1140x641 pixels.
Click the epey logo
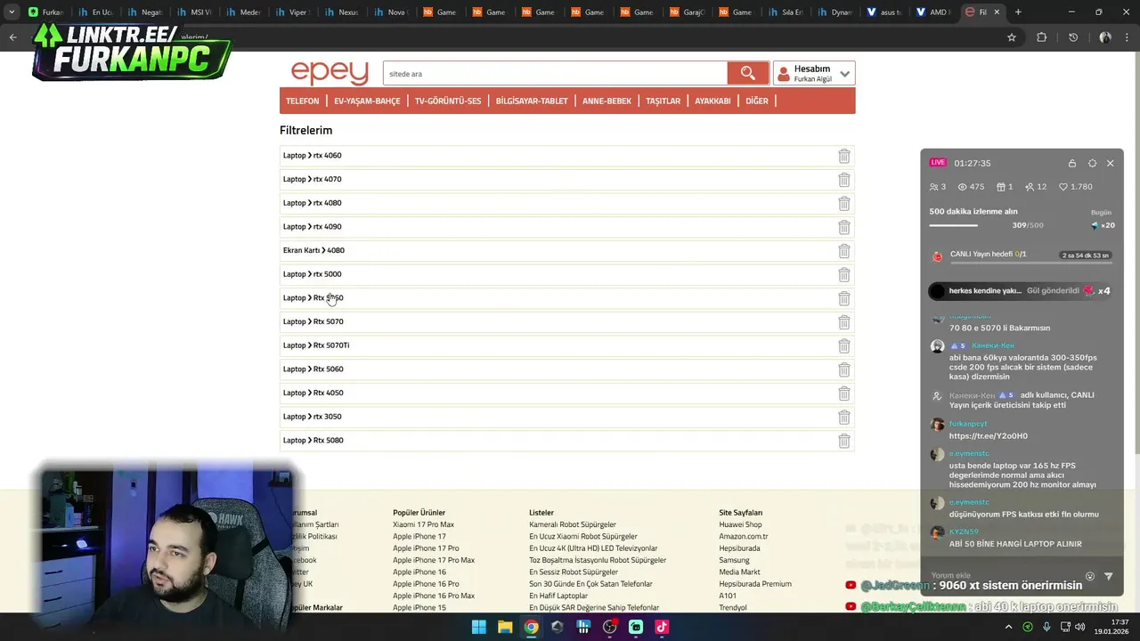(x=330, y=73)
